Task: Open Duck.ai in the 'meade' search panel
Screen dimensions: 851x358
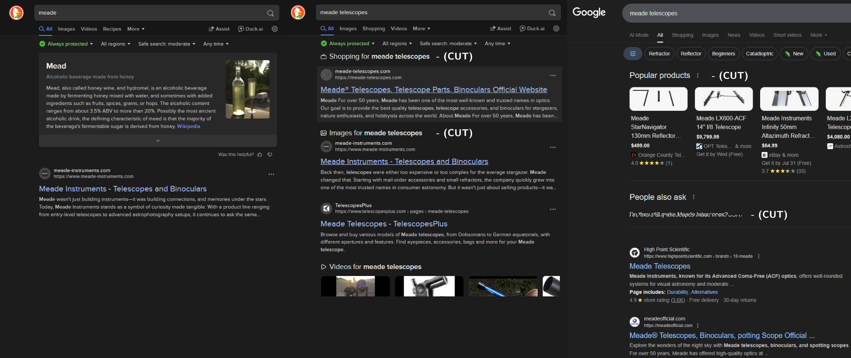Action: pyautogui.click(x=250, y=29)
